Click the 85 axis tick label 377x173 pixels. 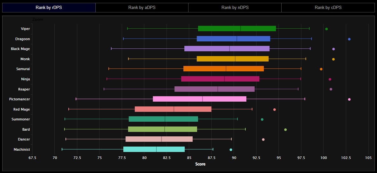pos(189,158)
